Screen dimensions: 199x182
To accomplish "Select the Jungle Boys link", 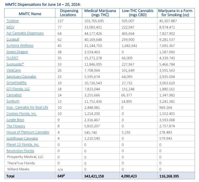I will coord(15,120).
